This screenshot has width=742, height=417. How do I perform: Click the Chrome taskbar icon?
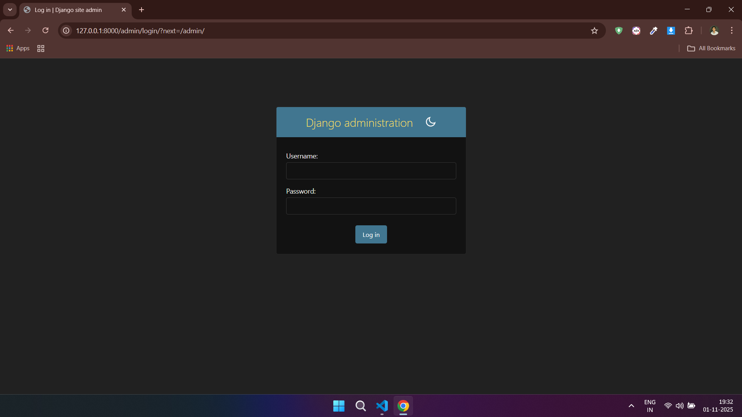click(403, 406)
